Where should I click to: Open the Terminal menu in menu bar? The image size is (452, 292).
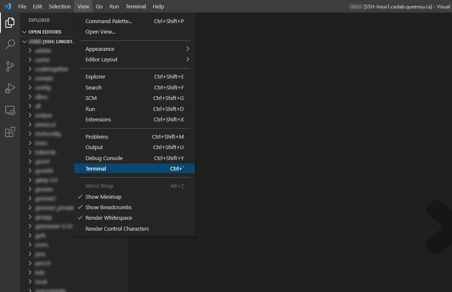click(136, 6)
